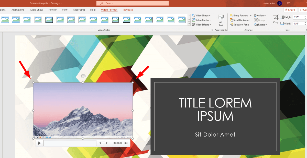This screenshot has width=307, height=158.
Task: Select the Video Shape option
Action: point(202,15)
